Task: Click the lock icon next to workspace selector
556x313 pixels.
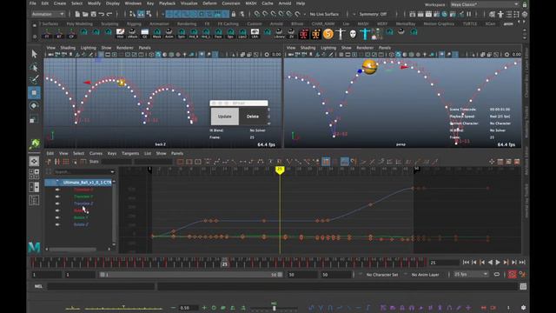Action: point(525,4)
